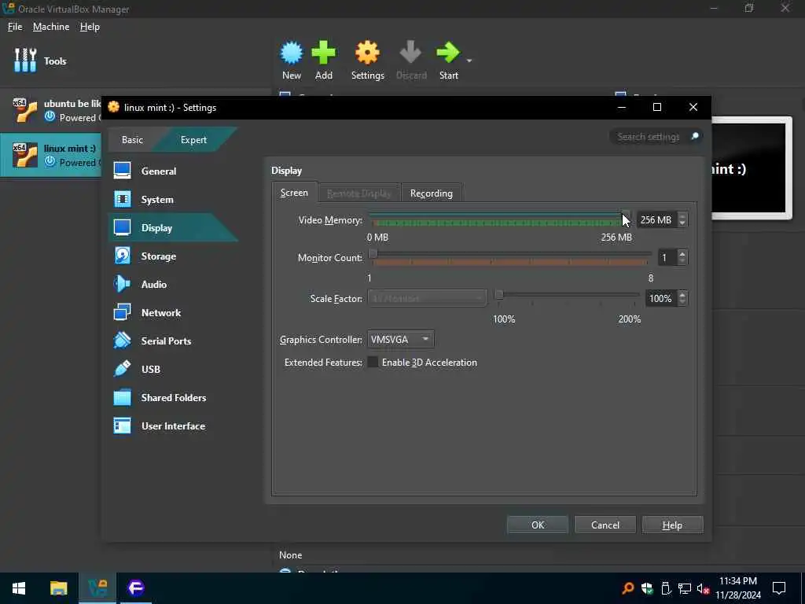Open the System settings category
Viewport: 805px width, 604px height.
coord(157,199)
